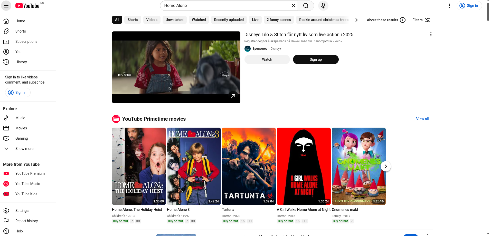
Task: Expand Show more in Explore
Action: point(24,149)
